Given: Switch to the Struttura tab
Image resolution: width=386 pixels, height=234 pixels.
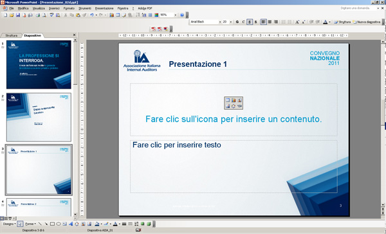Looking at the screenshot, I should coord(12,35).
